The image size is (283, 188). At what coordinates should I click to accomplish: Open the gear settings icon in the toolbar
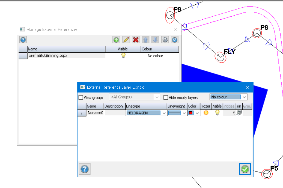(165, 40)
